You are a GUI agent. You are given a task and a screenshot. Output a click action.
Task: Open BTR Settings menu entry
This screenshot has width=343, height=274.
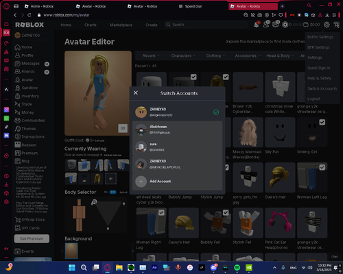318,47
